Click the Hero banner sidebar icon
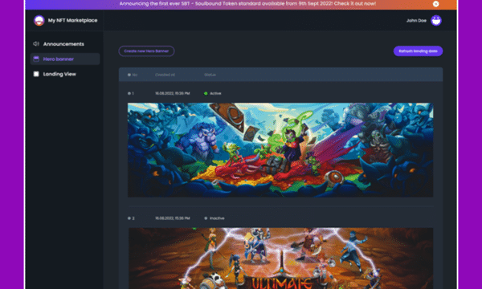482x289 pixels. (x=36, y=59)
